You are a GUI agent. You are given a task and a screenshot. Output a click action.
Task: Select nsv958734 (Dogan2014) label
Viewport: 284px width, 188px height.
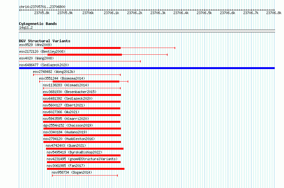[x=72, y=172]
